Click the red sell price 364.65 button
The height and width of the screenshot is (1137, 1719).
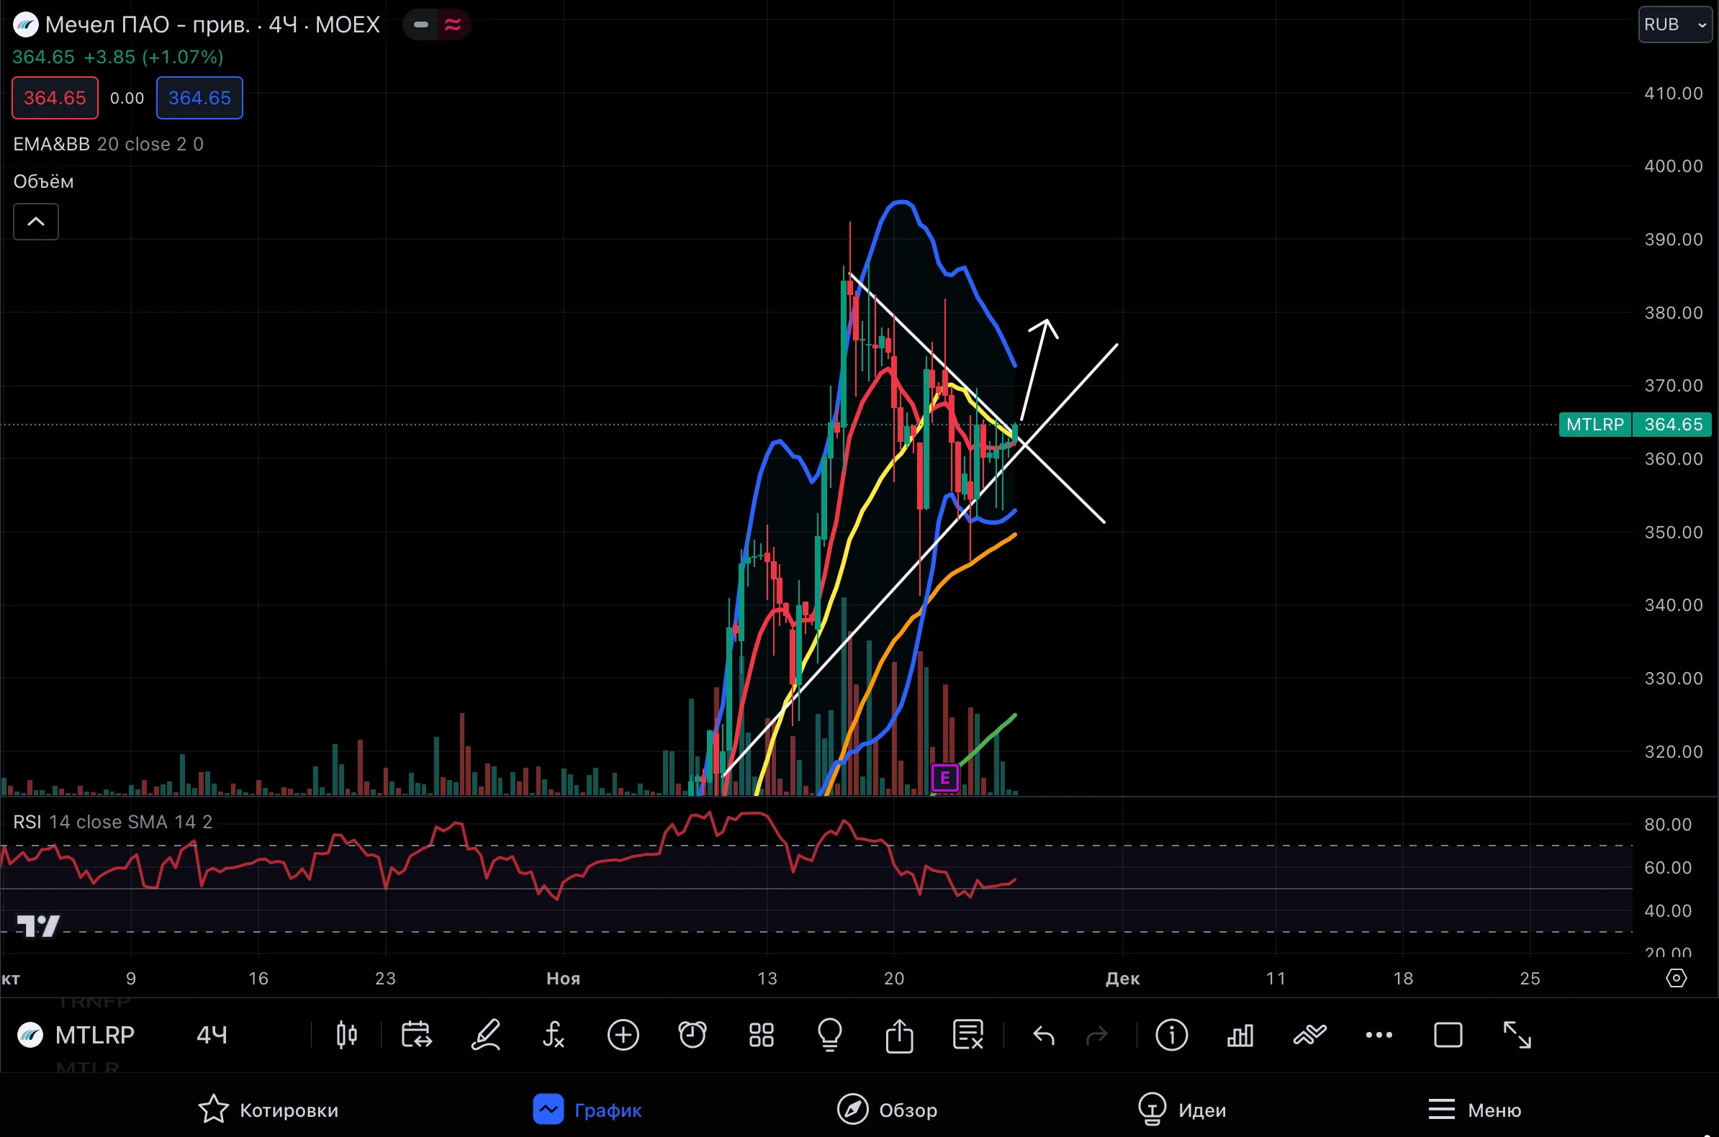pyautogui.click(x=55, y=98)
